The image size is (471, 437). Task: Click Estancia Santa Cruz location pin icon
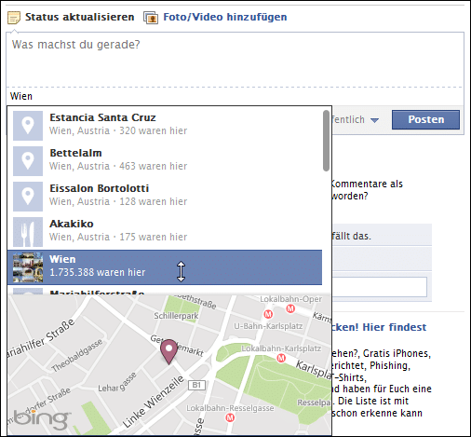click(x=28, y=126)
